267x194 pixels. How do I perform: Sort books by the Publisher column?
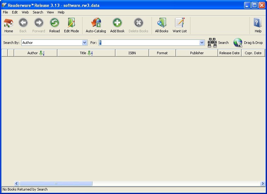[197, 53]
